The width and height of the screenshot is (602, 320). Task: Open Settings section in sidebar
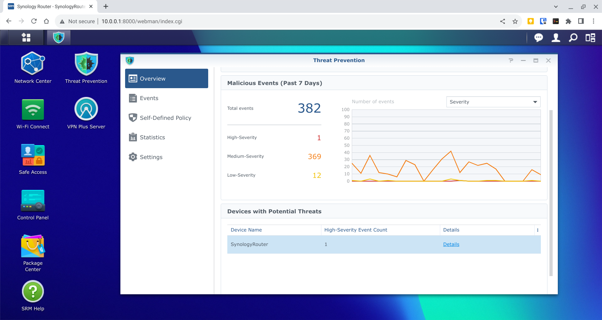tap(166, 157)
